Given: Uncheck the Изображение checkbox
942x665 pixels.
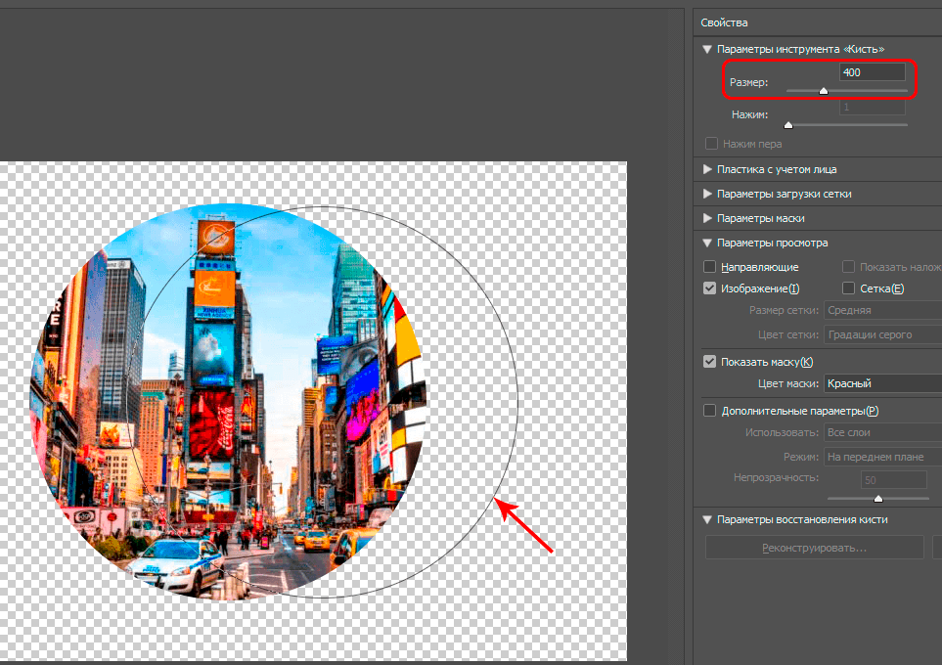Looking at the screenshot, I should 711,288.
